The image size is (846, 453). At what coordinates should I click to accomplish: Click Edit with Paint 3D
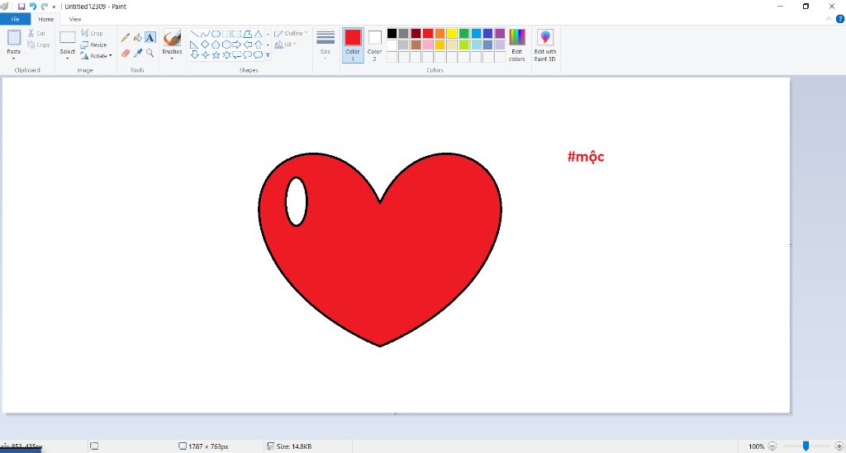pos(545,45)
